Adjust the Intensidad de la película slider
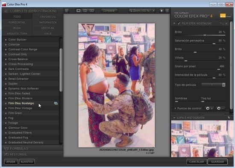The height and width of the screenshot is (168, 235). pos(214,78)
